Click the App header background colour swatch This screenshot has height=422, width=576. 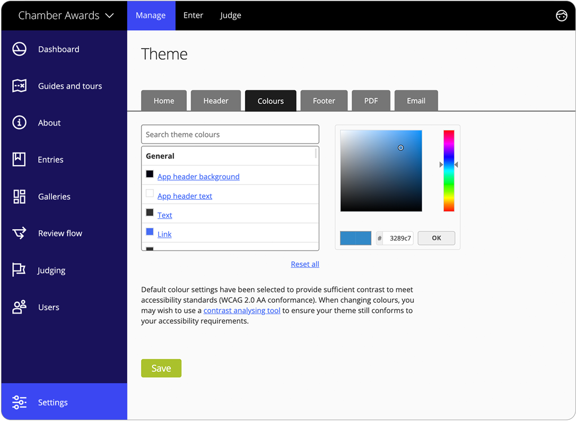point(149,173)
